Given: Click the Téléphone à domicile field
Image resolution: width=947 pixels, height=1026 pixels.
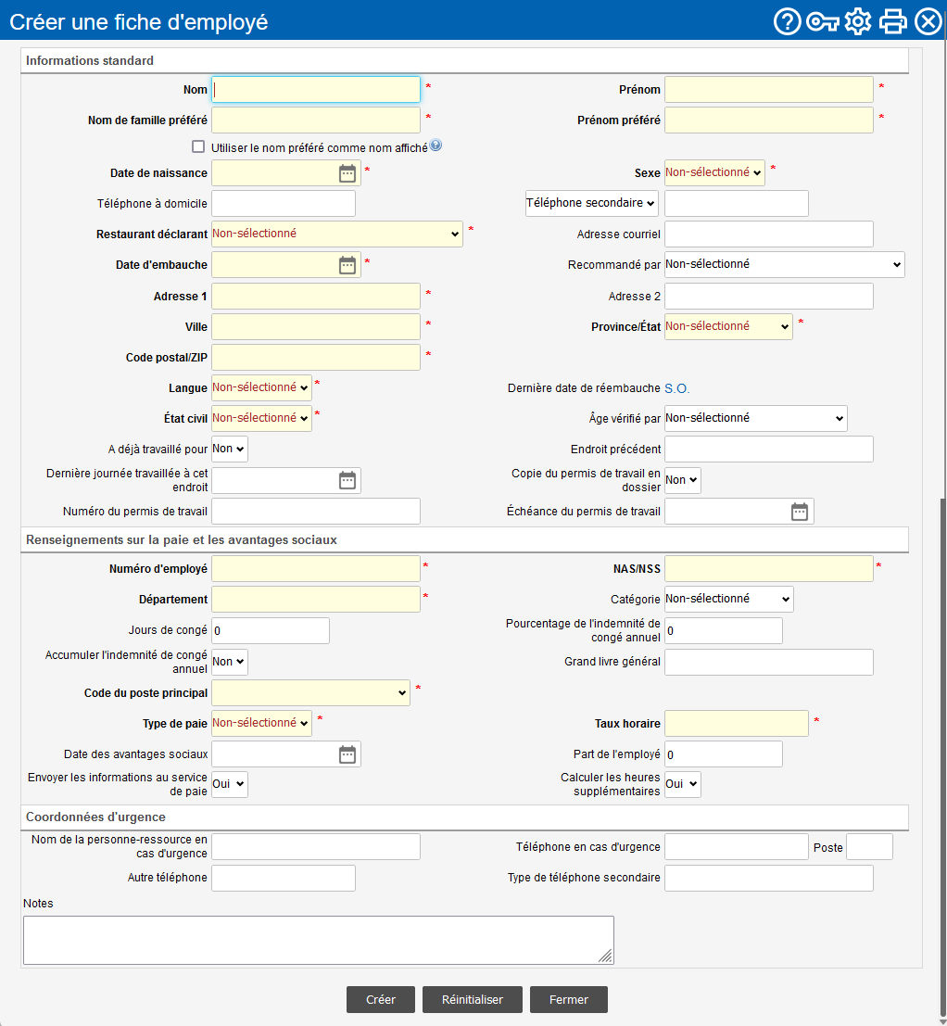Looking at the screenshot, I should [284, 204].
